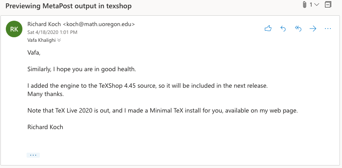Image resolution: width=342 pixels, height=168 pixels.
Task: Click the sentence about TeX Live 2020
Action: click(163, 110)
